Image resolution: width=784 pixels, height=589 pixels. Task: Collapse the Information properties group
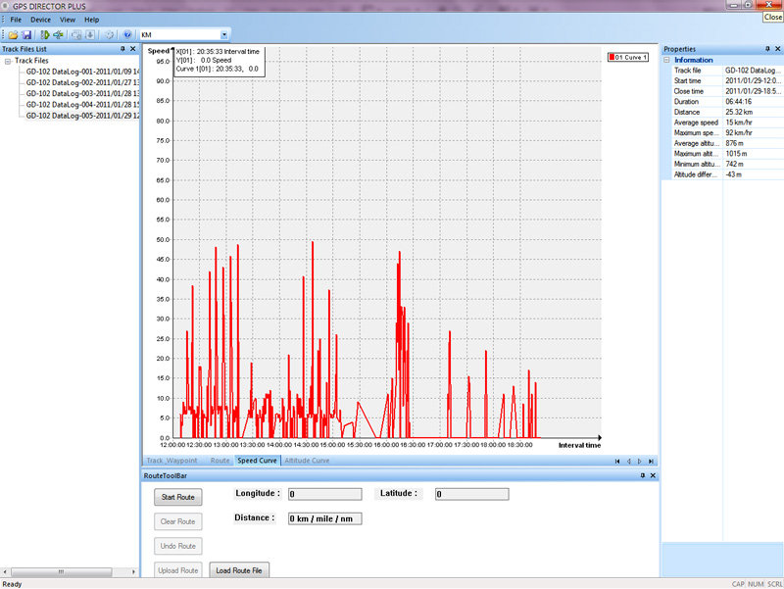pyautogui.click(x=666, y=60)
